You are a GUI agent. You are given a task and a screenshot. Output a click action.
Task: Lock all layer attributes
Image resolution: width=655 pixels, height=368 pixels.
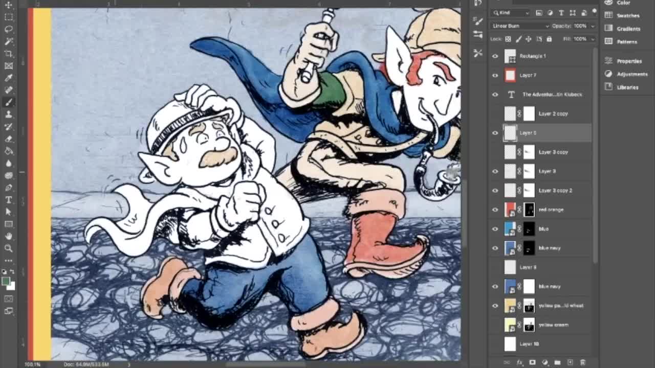[549, 39]
